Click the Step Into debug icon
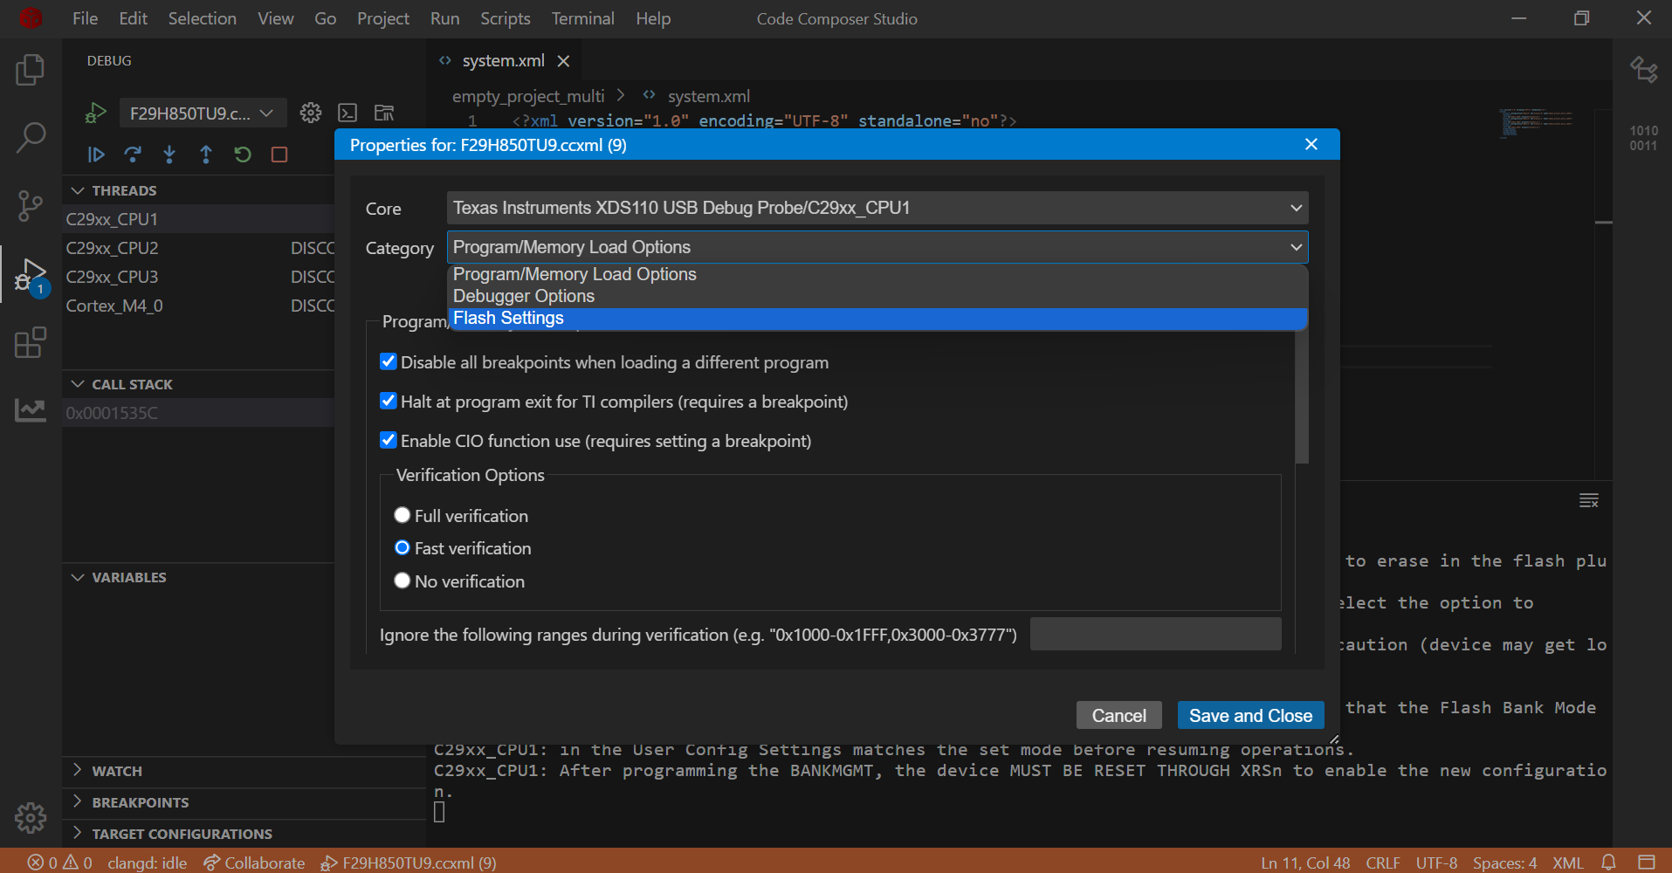The width and height of the screenshot is (1672, 873). click(x=169, y=155)
